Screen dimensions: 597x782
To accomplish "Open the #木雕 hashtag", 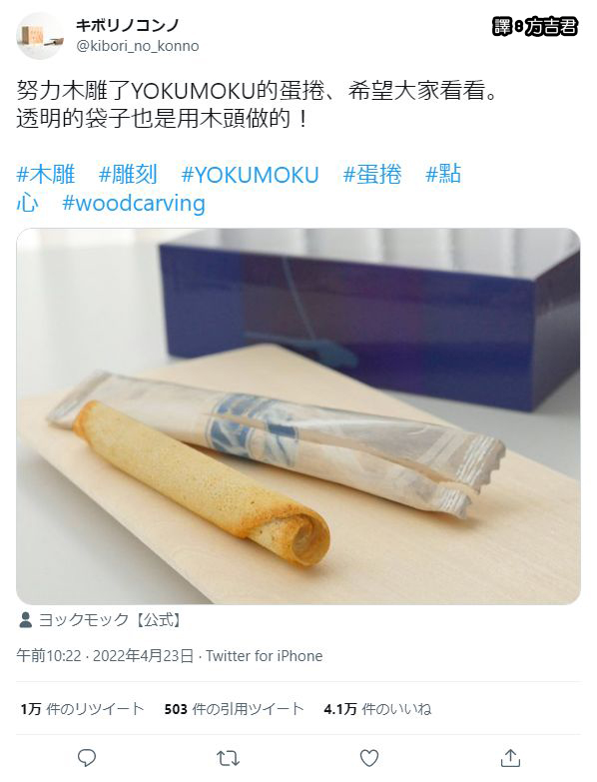I will tap(46, 174).
